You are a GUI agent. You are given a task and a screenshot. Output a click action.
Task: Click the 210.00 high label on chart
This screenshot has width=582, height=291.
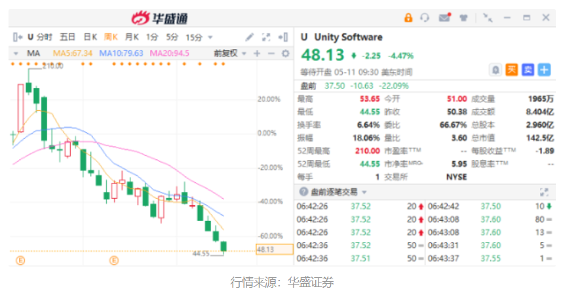click(x=52, y=66)
